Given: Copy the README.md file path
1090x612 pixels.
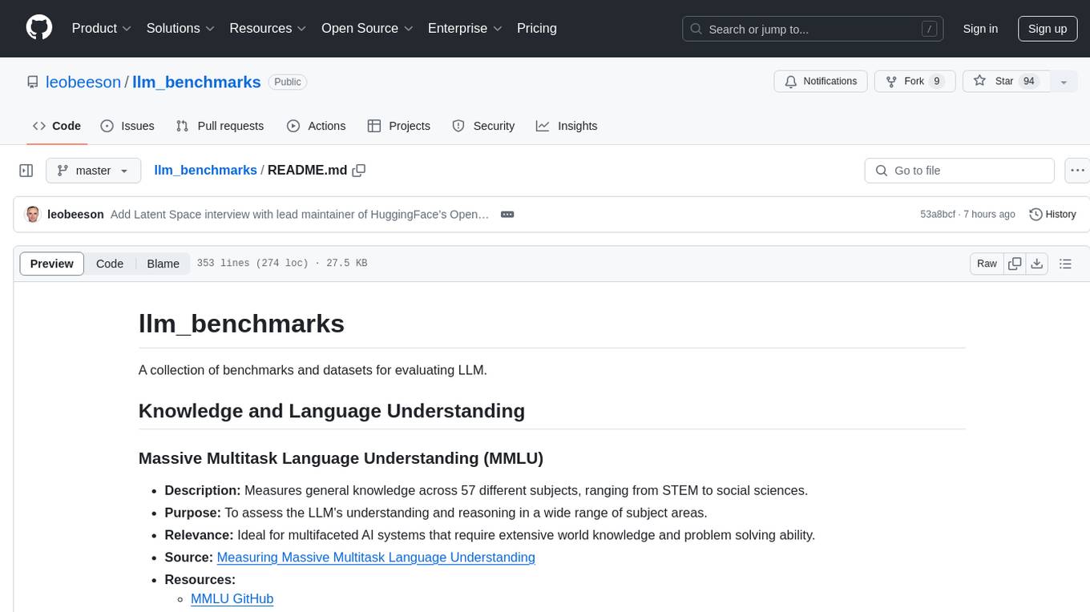Looking at the screenshot, I should click(359, 170).
